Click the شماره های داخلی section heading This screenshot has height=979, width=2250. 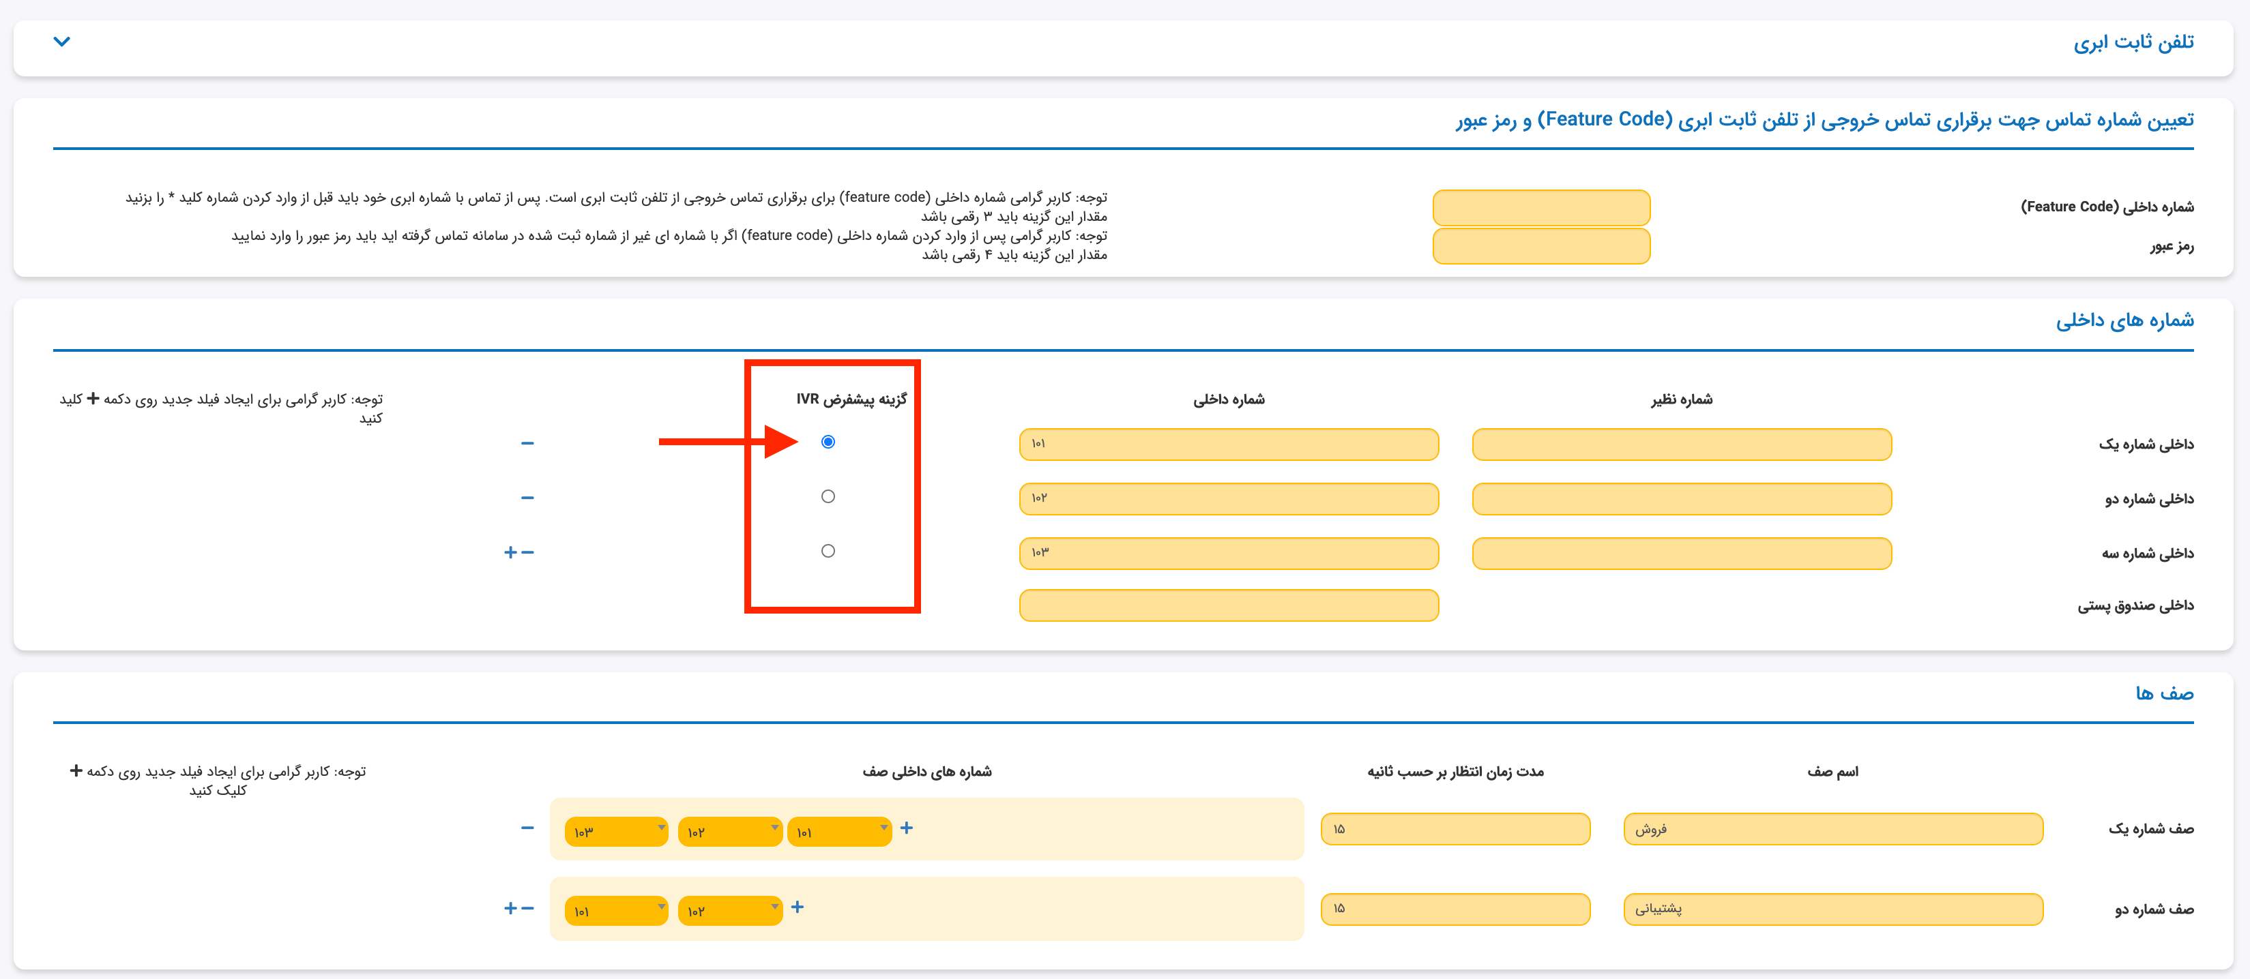tap(2124, 320)
